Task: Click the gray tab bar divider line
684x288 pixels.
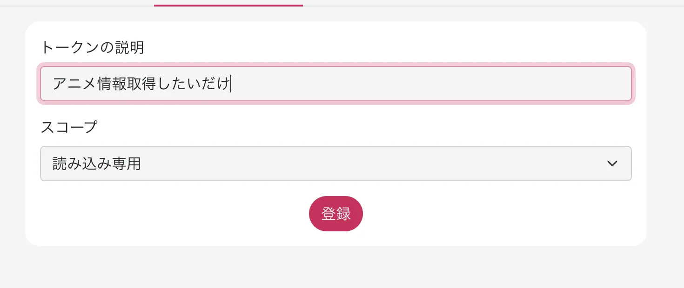Action: point(465,6)
